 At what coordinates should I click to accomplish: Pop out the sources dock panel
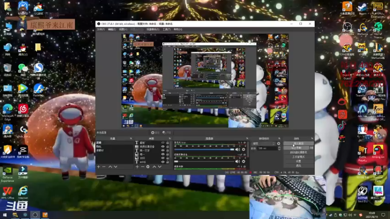(170, 139)
